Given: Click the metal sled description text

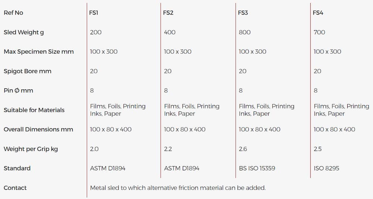Looking at the screenshot, I should click(x=178, y=188).
